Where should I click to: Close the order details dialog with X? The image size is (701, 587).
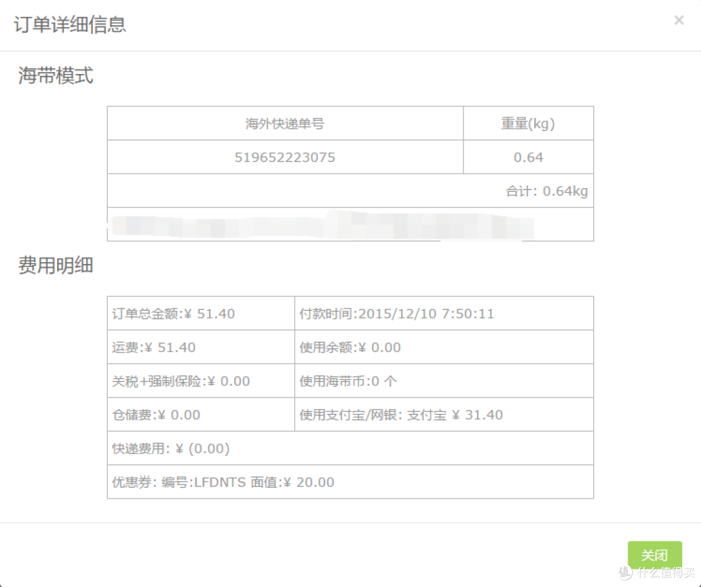[x=679, y=20]
